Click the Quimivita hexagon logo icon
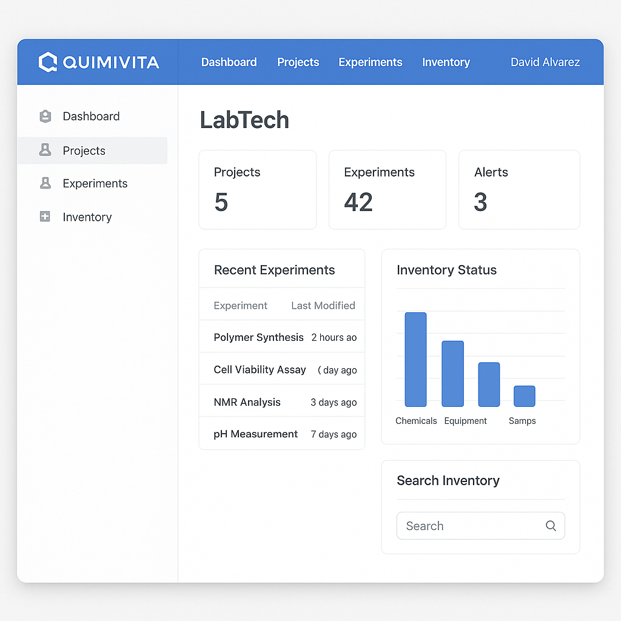Viewport: 621px width, 621px height. tap(48, 62)
